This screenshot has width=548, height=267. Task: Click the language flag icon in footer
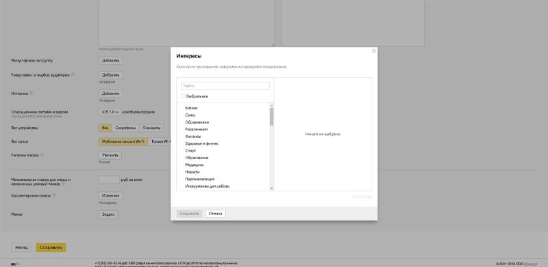pos(13,264)
